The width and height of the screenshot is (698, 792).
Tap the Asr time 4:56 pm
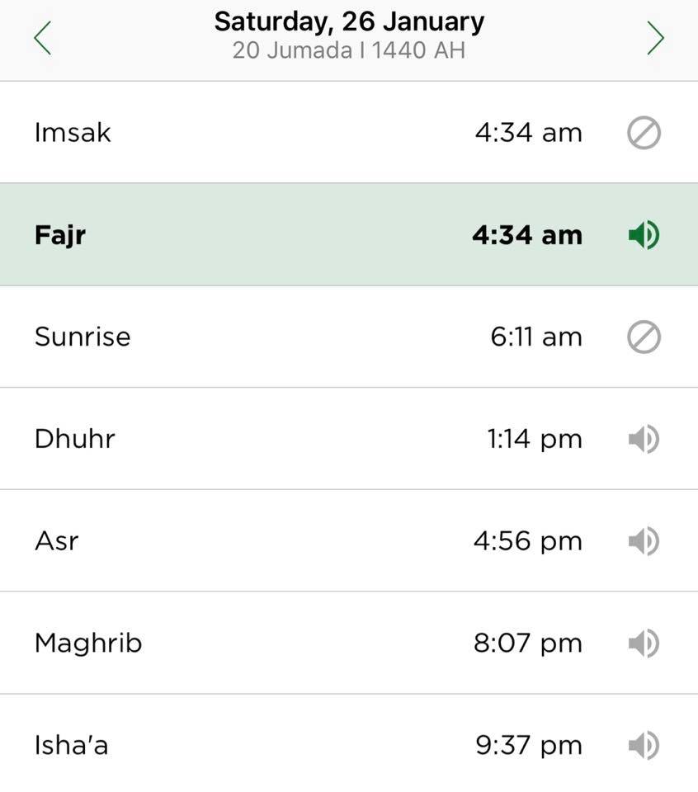528,541
